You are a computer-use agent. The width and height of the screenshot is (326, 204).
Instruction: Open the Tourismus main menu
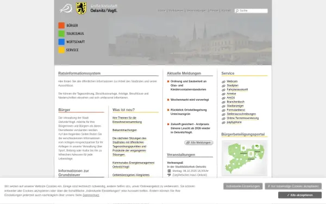[x=75, y=34]
